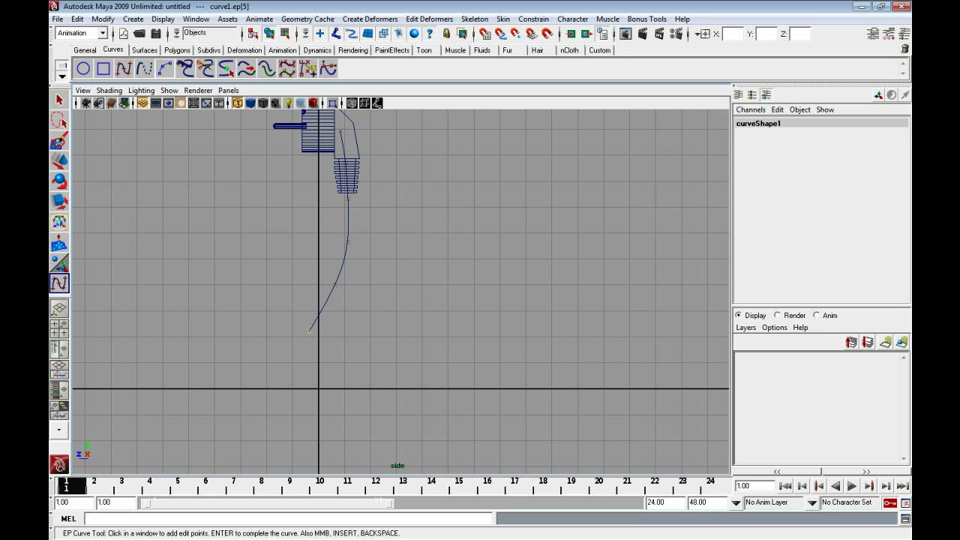Select the NURBS Circle shelf icon
This screenshot has width=960, height=540.
pyautogui.click(x=83, y=69)
